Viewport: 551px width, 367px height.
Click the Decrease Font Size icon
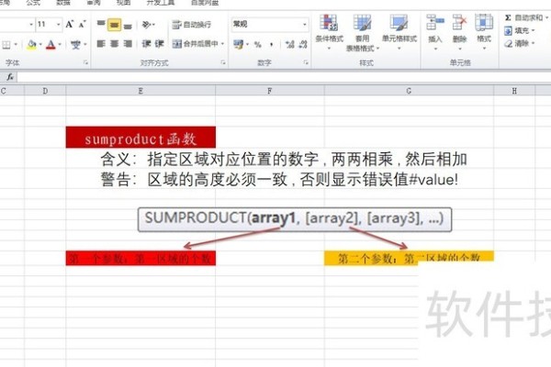82,24
